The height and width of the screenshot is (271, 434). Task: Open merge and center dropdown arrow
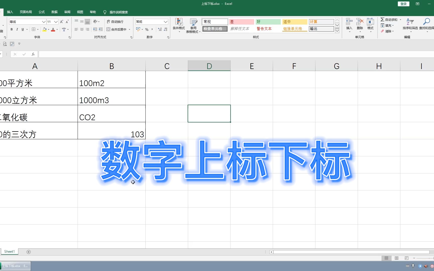(x=130, y=29)
